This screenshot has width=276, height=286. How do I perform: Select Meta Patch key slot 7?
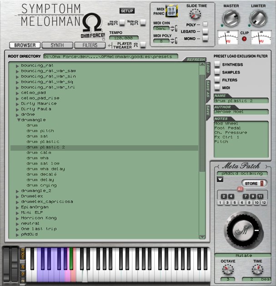click(246, 196)
